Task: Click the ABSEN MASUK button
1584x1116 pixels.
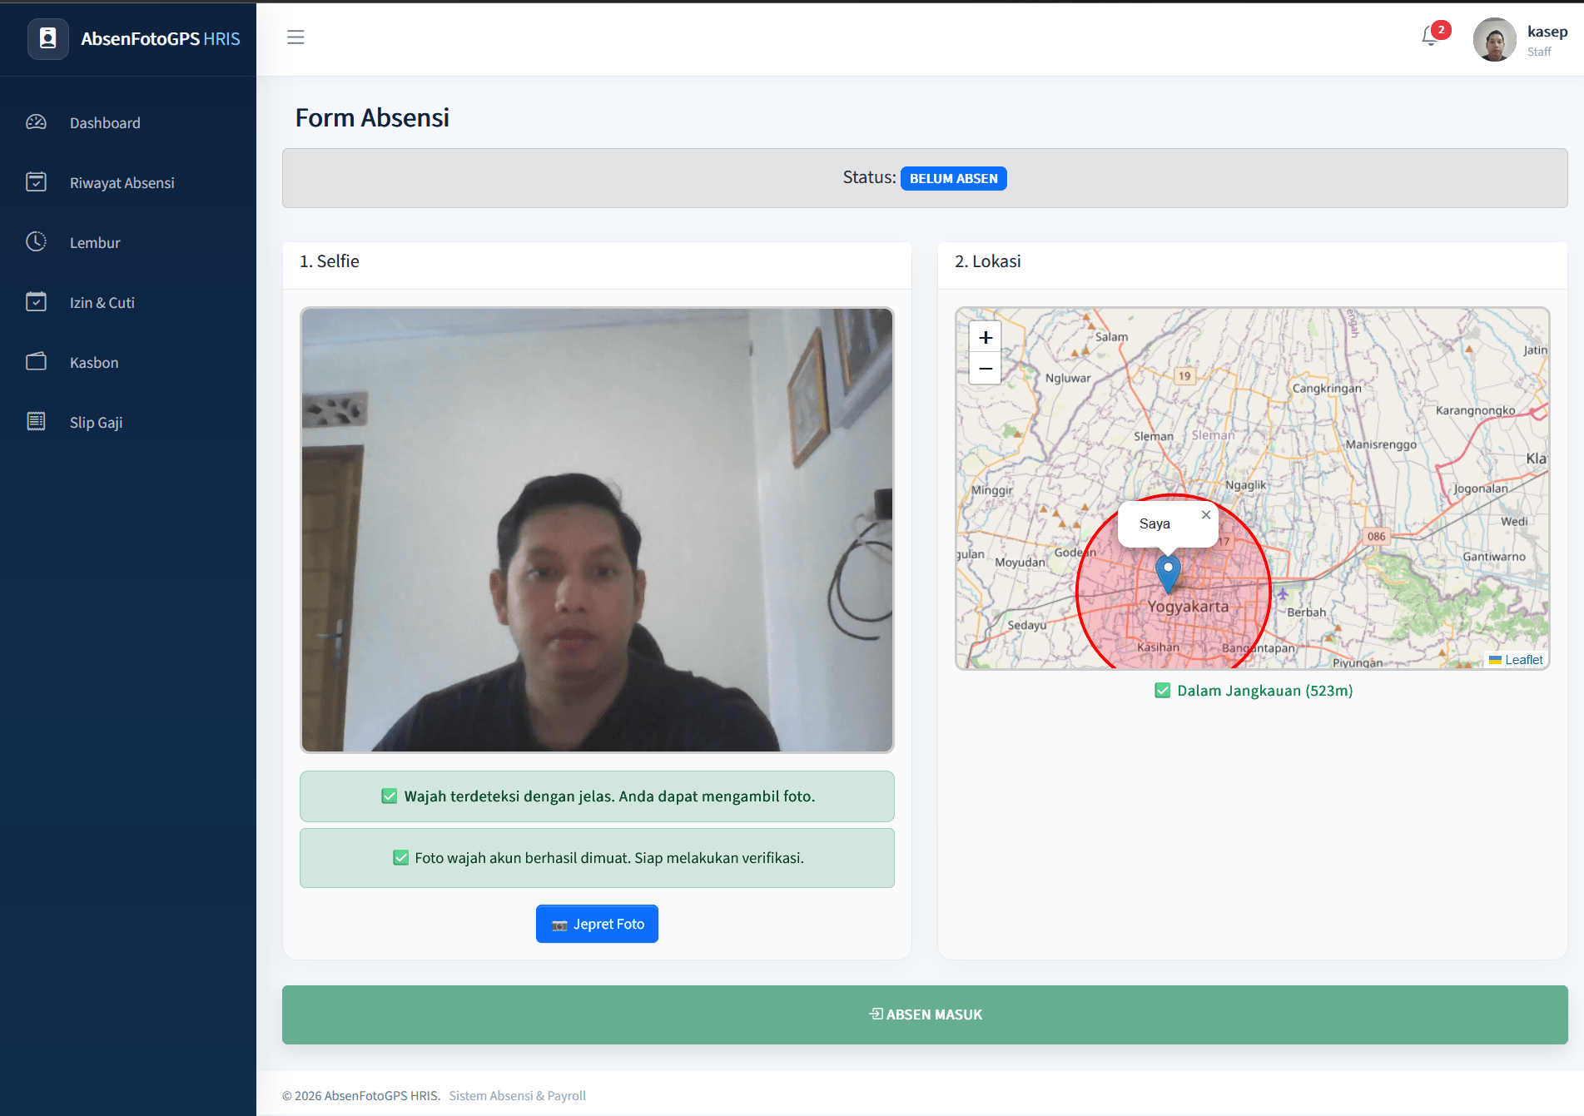Action: pos(925,1014)
